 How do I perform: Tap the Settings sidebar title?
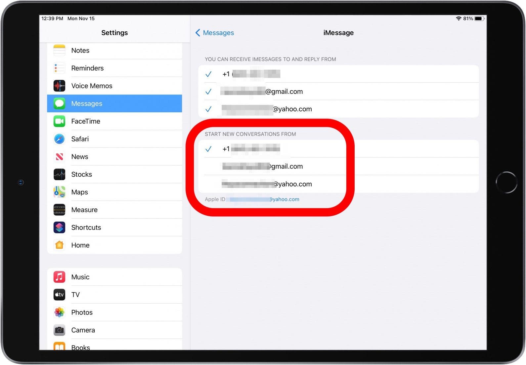(x=114, y=33)
